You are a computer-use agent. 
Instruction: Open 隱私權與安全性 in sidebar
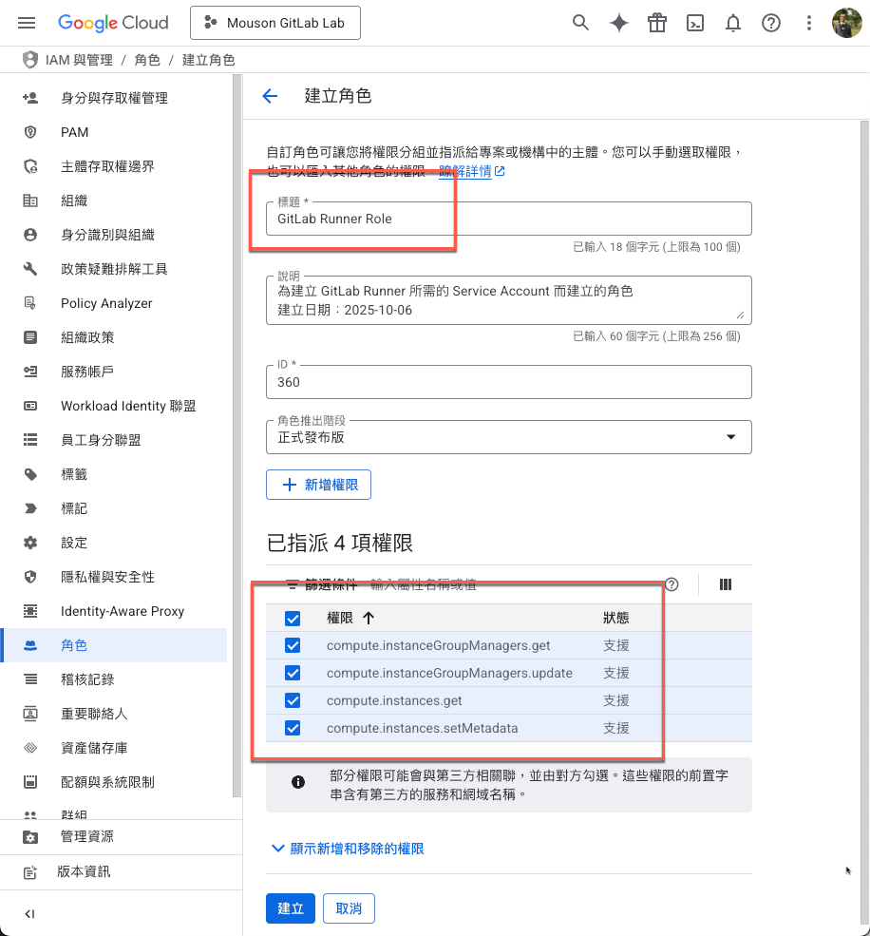tap(114, 577)
